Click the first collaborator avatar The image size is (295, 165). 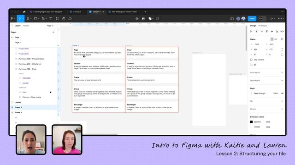point(238,19)
